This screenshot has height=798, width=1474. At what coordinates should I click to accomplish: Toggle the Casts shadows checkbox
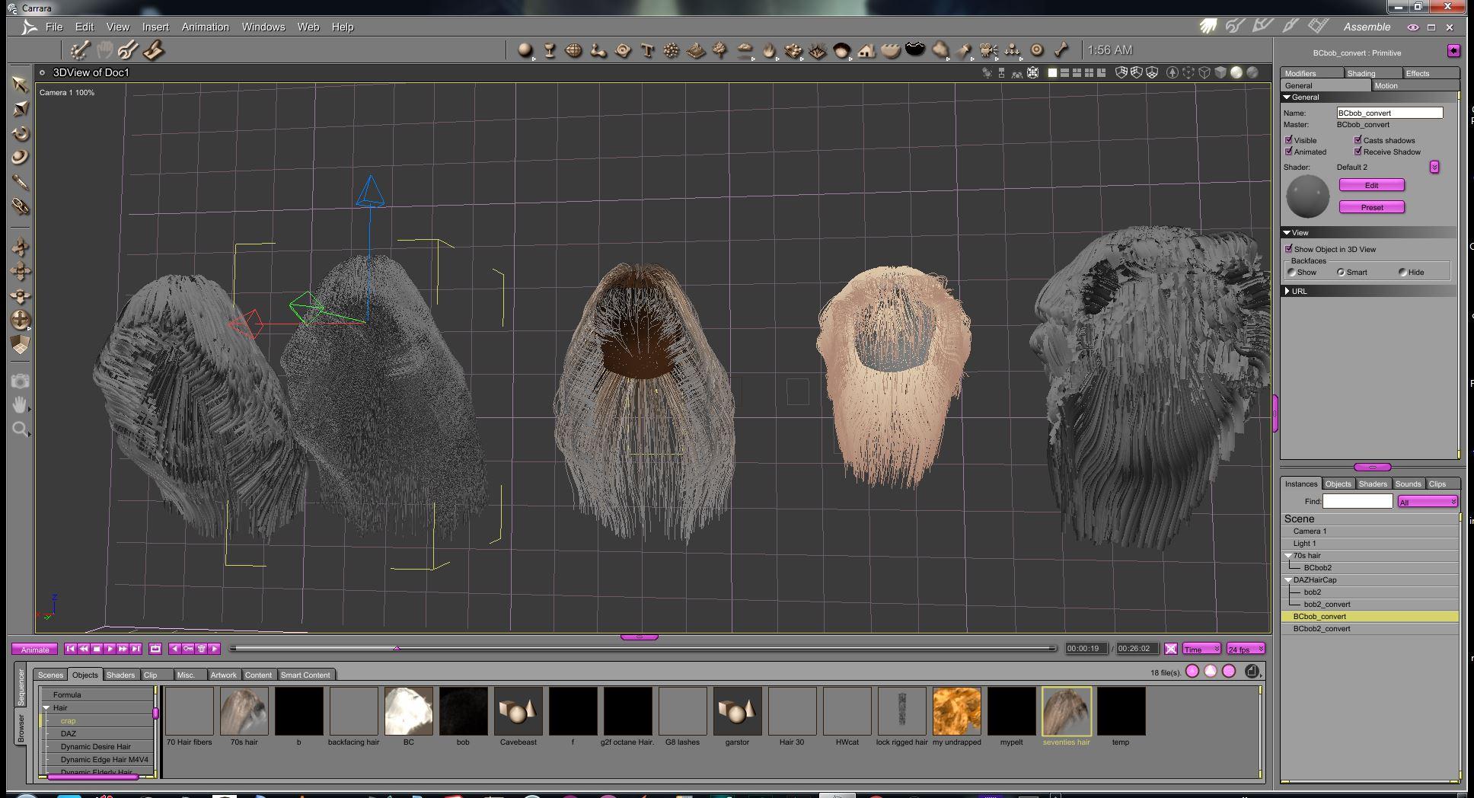(1358, 140)
